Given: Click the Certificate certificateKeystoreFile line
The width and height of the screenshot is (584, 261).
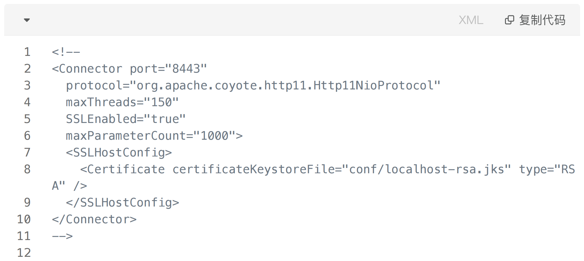Looking at the screenshot, I should coord(314,177).
